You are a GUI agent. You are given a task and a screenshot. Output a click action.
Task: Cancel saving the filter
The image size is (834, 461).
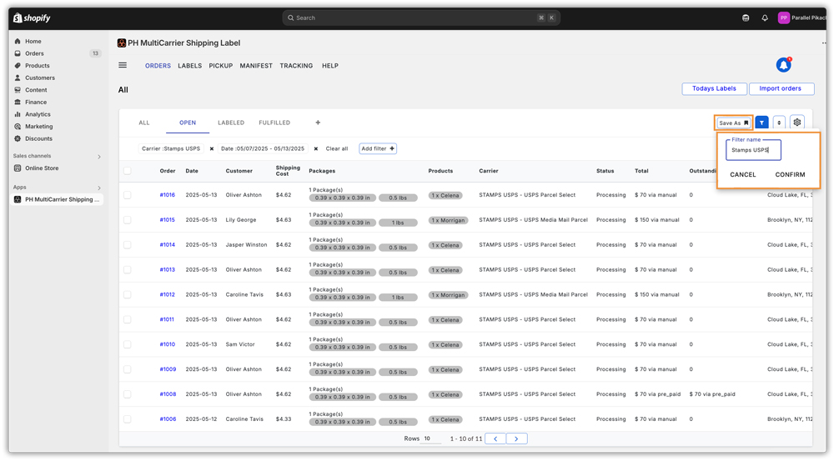tap(742, 174)
